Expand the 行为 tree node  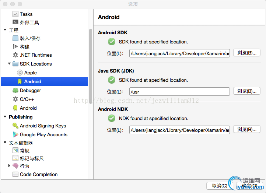(x=9, y=165)
